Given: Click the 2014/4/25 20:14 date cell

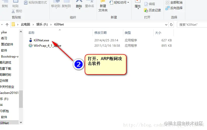Looking at the screenshot, I should (x=106, y=40).
